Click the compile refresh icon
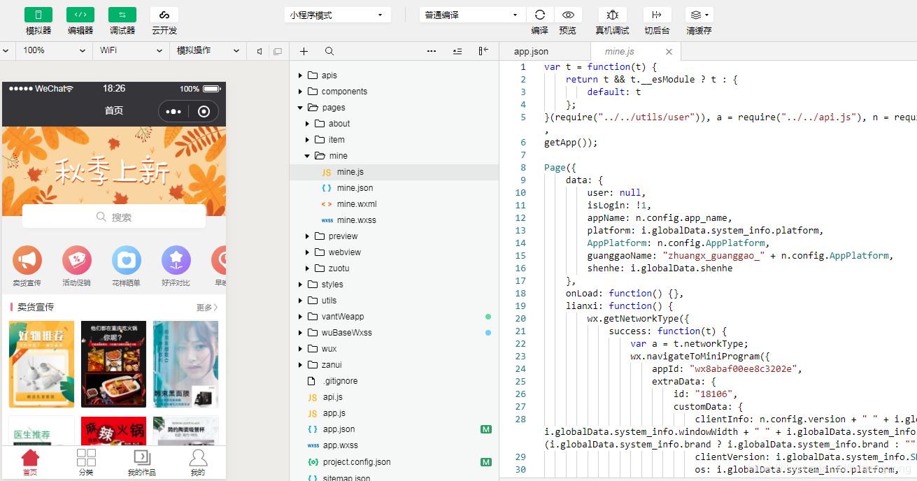 [539, 15]
